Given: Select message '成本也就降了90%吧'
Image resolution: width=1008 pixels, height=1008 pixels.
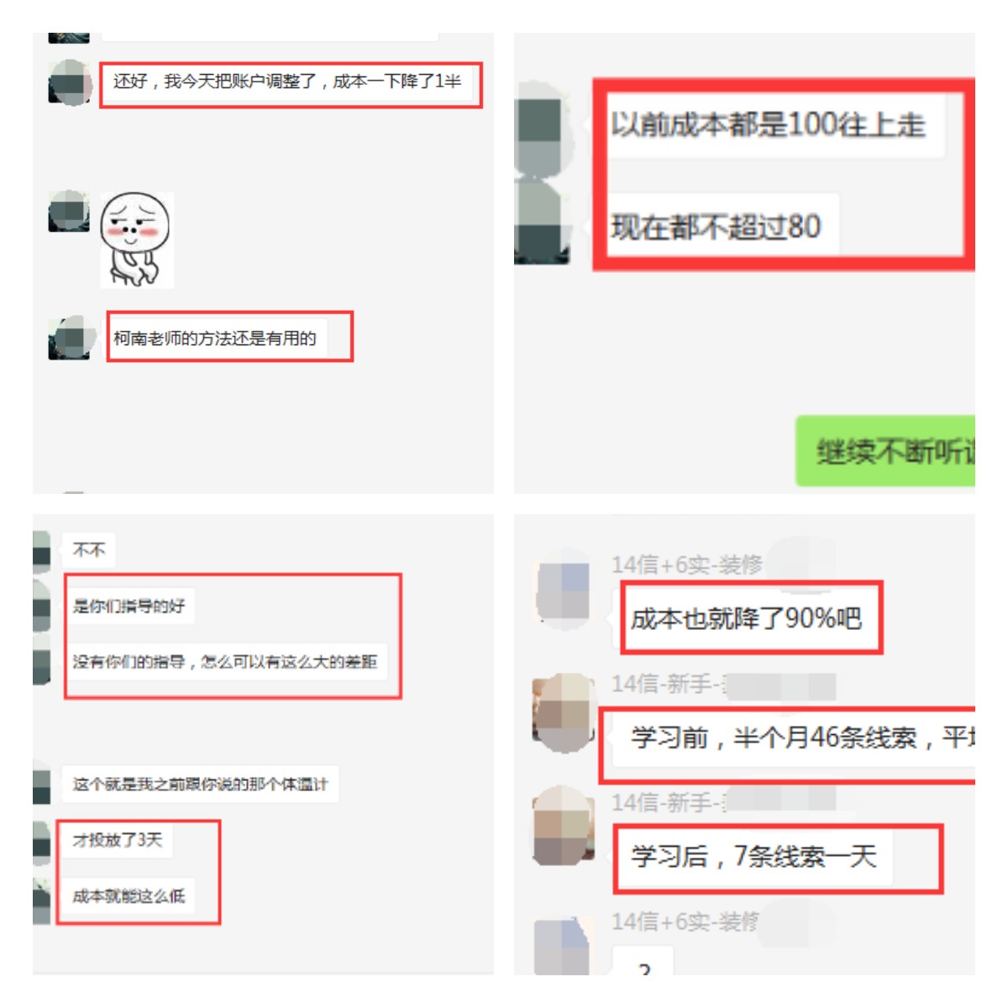Looking at the screenshot, I should [x=747, y=619].
